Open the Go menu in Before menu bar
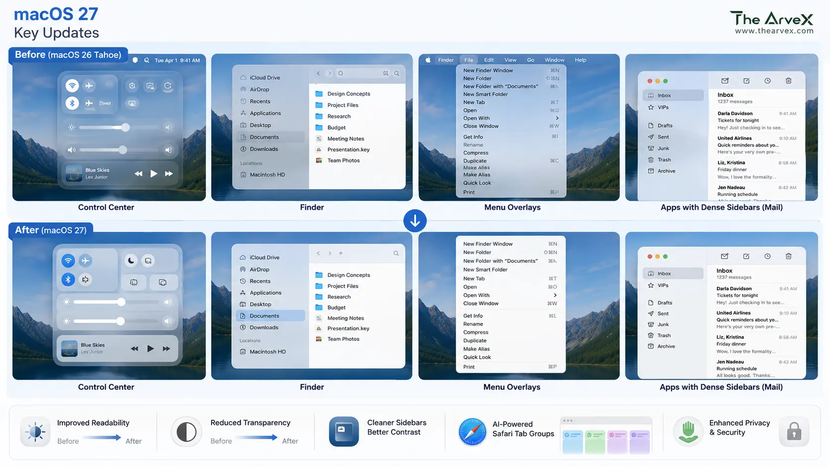The image size is (830, 467). coord(531,60)
